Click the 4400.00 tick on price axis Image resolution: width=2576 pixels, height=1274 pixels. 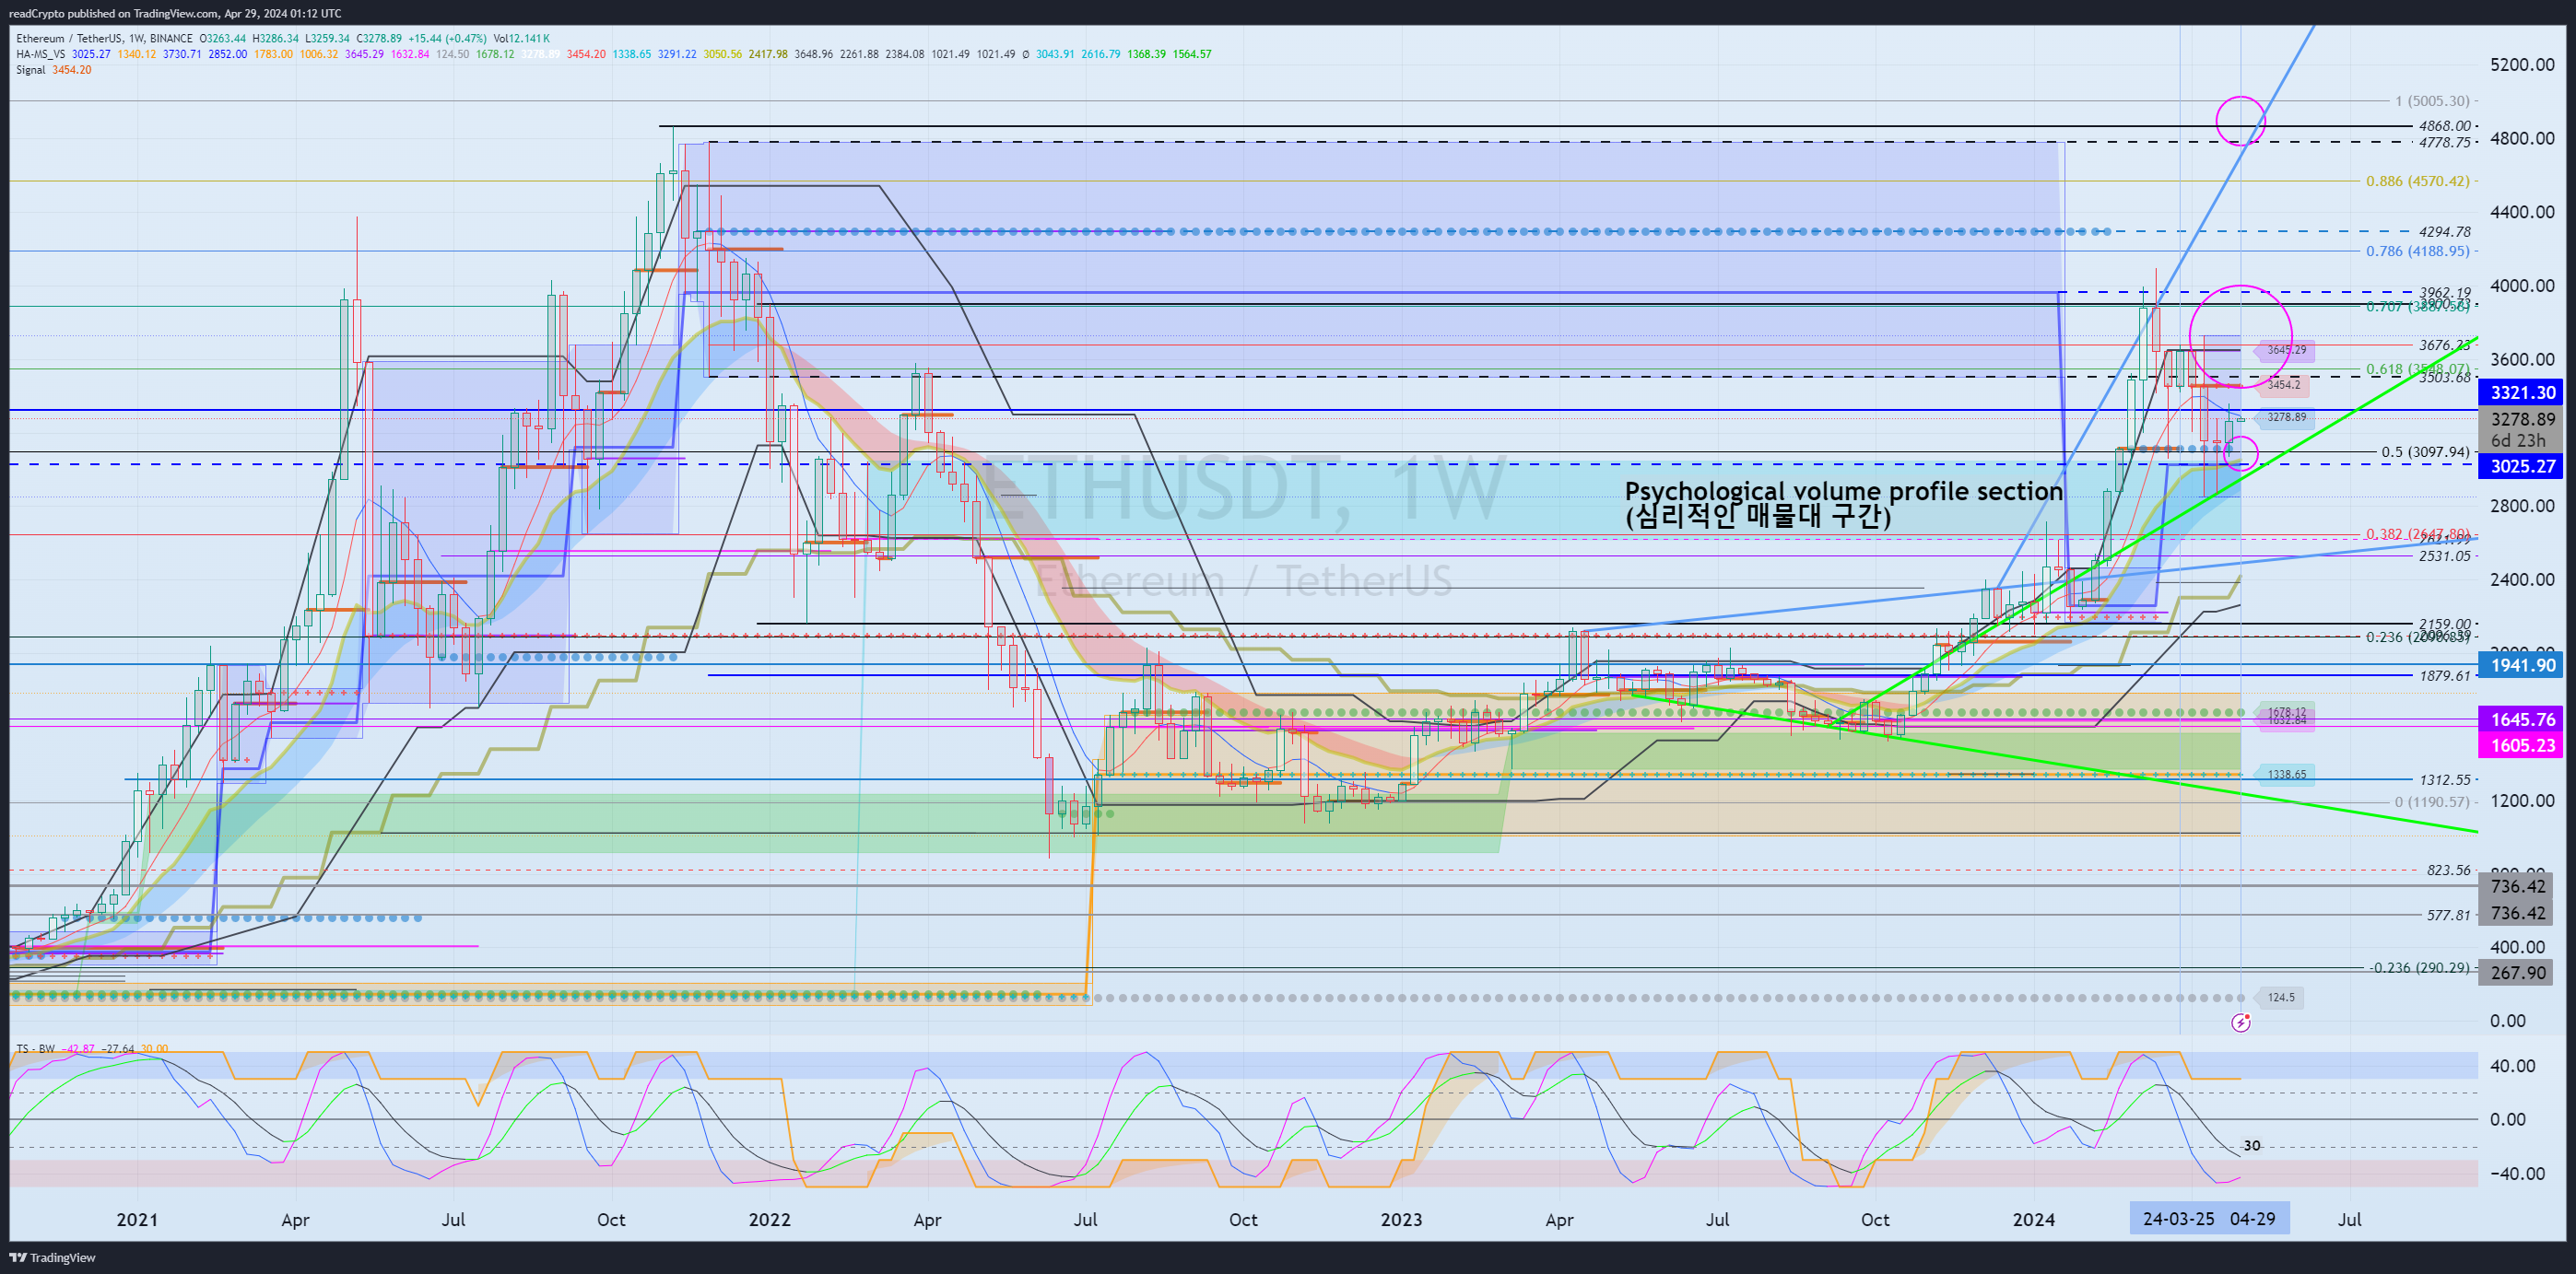point(2521,212)
